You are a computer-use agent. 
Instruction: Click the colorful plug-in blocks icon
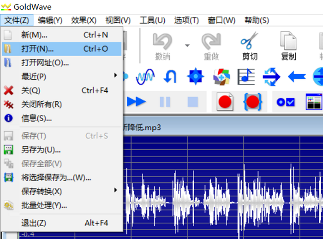point(221,77)
